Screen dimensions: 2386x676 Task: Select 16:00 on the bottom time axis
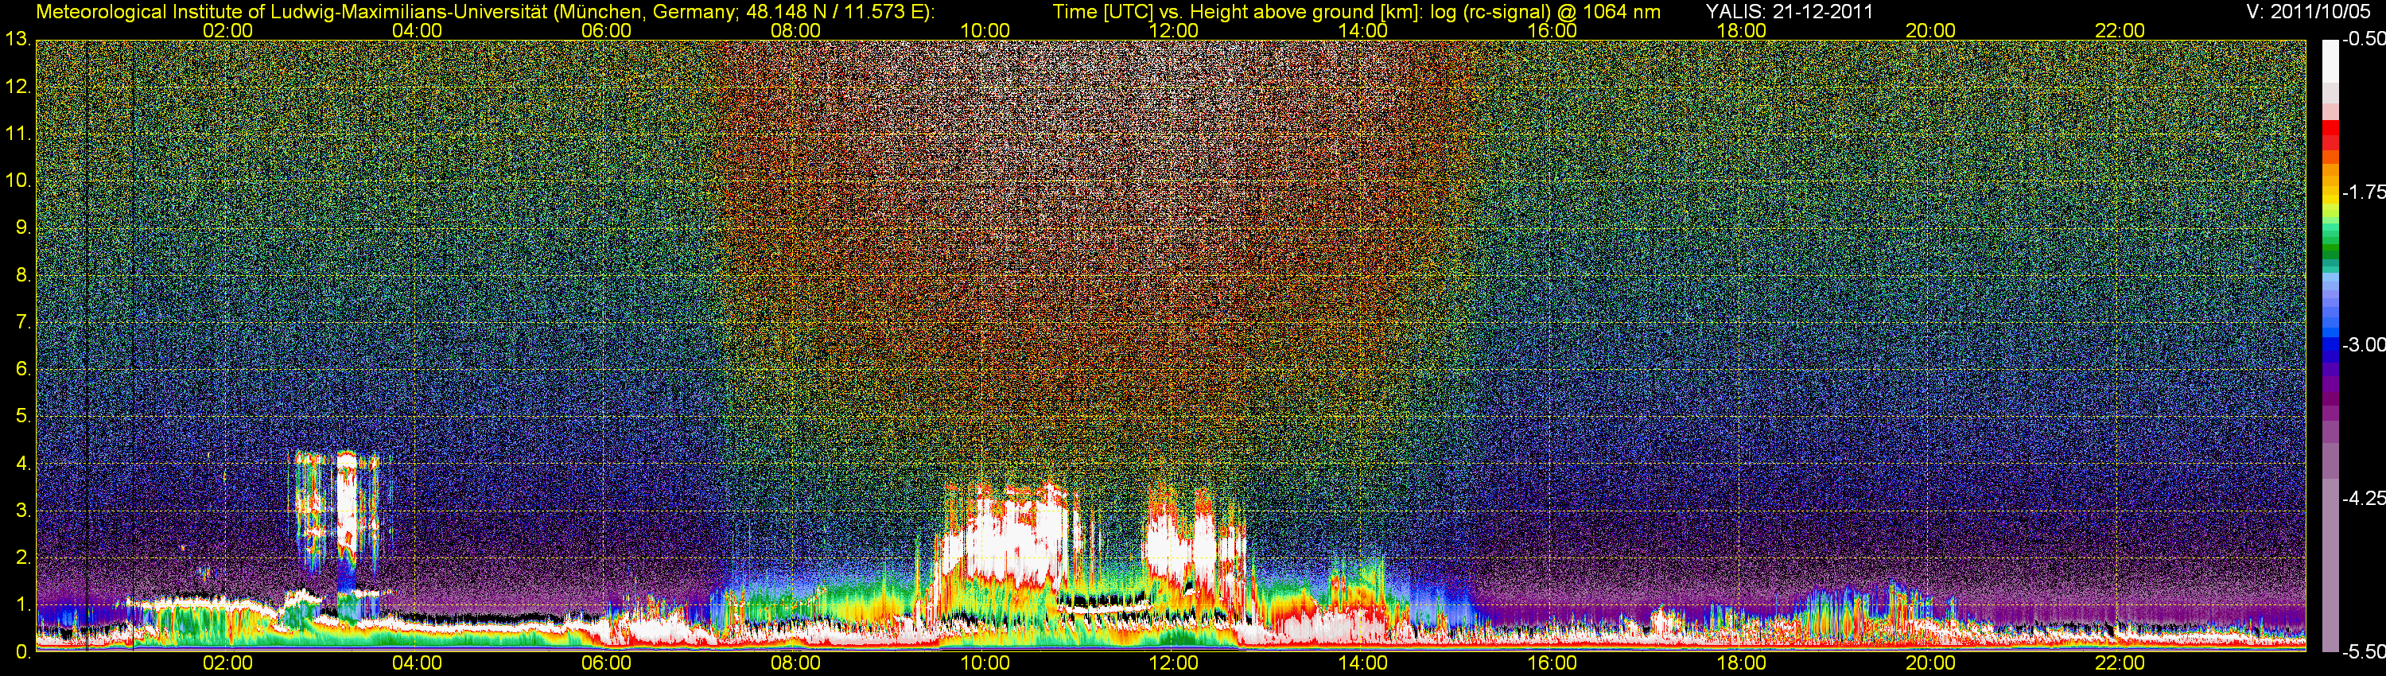[x=1552, y=663]
